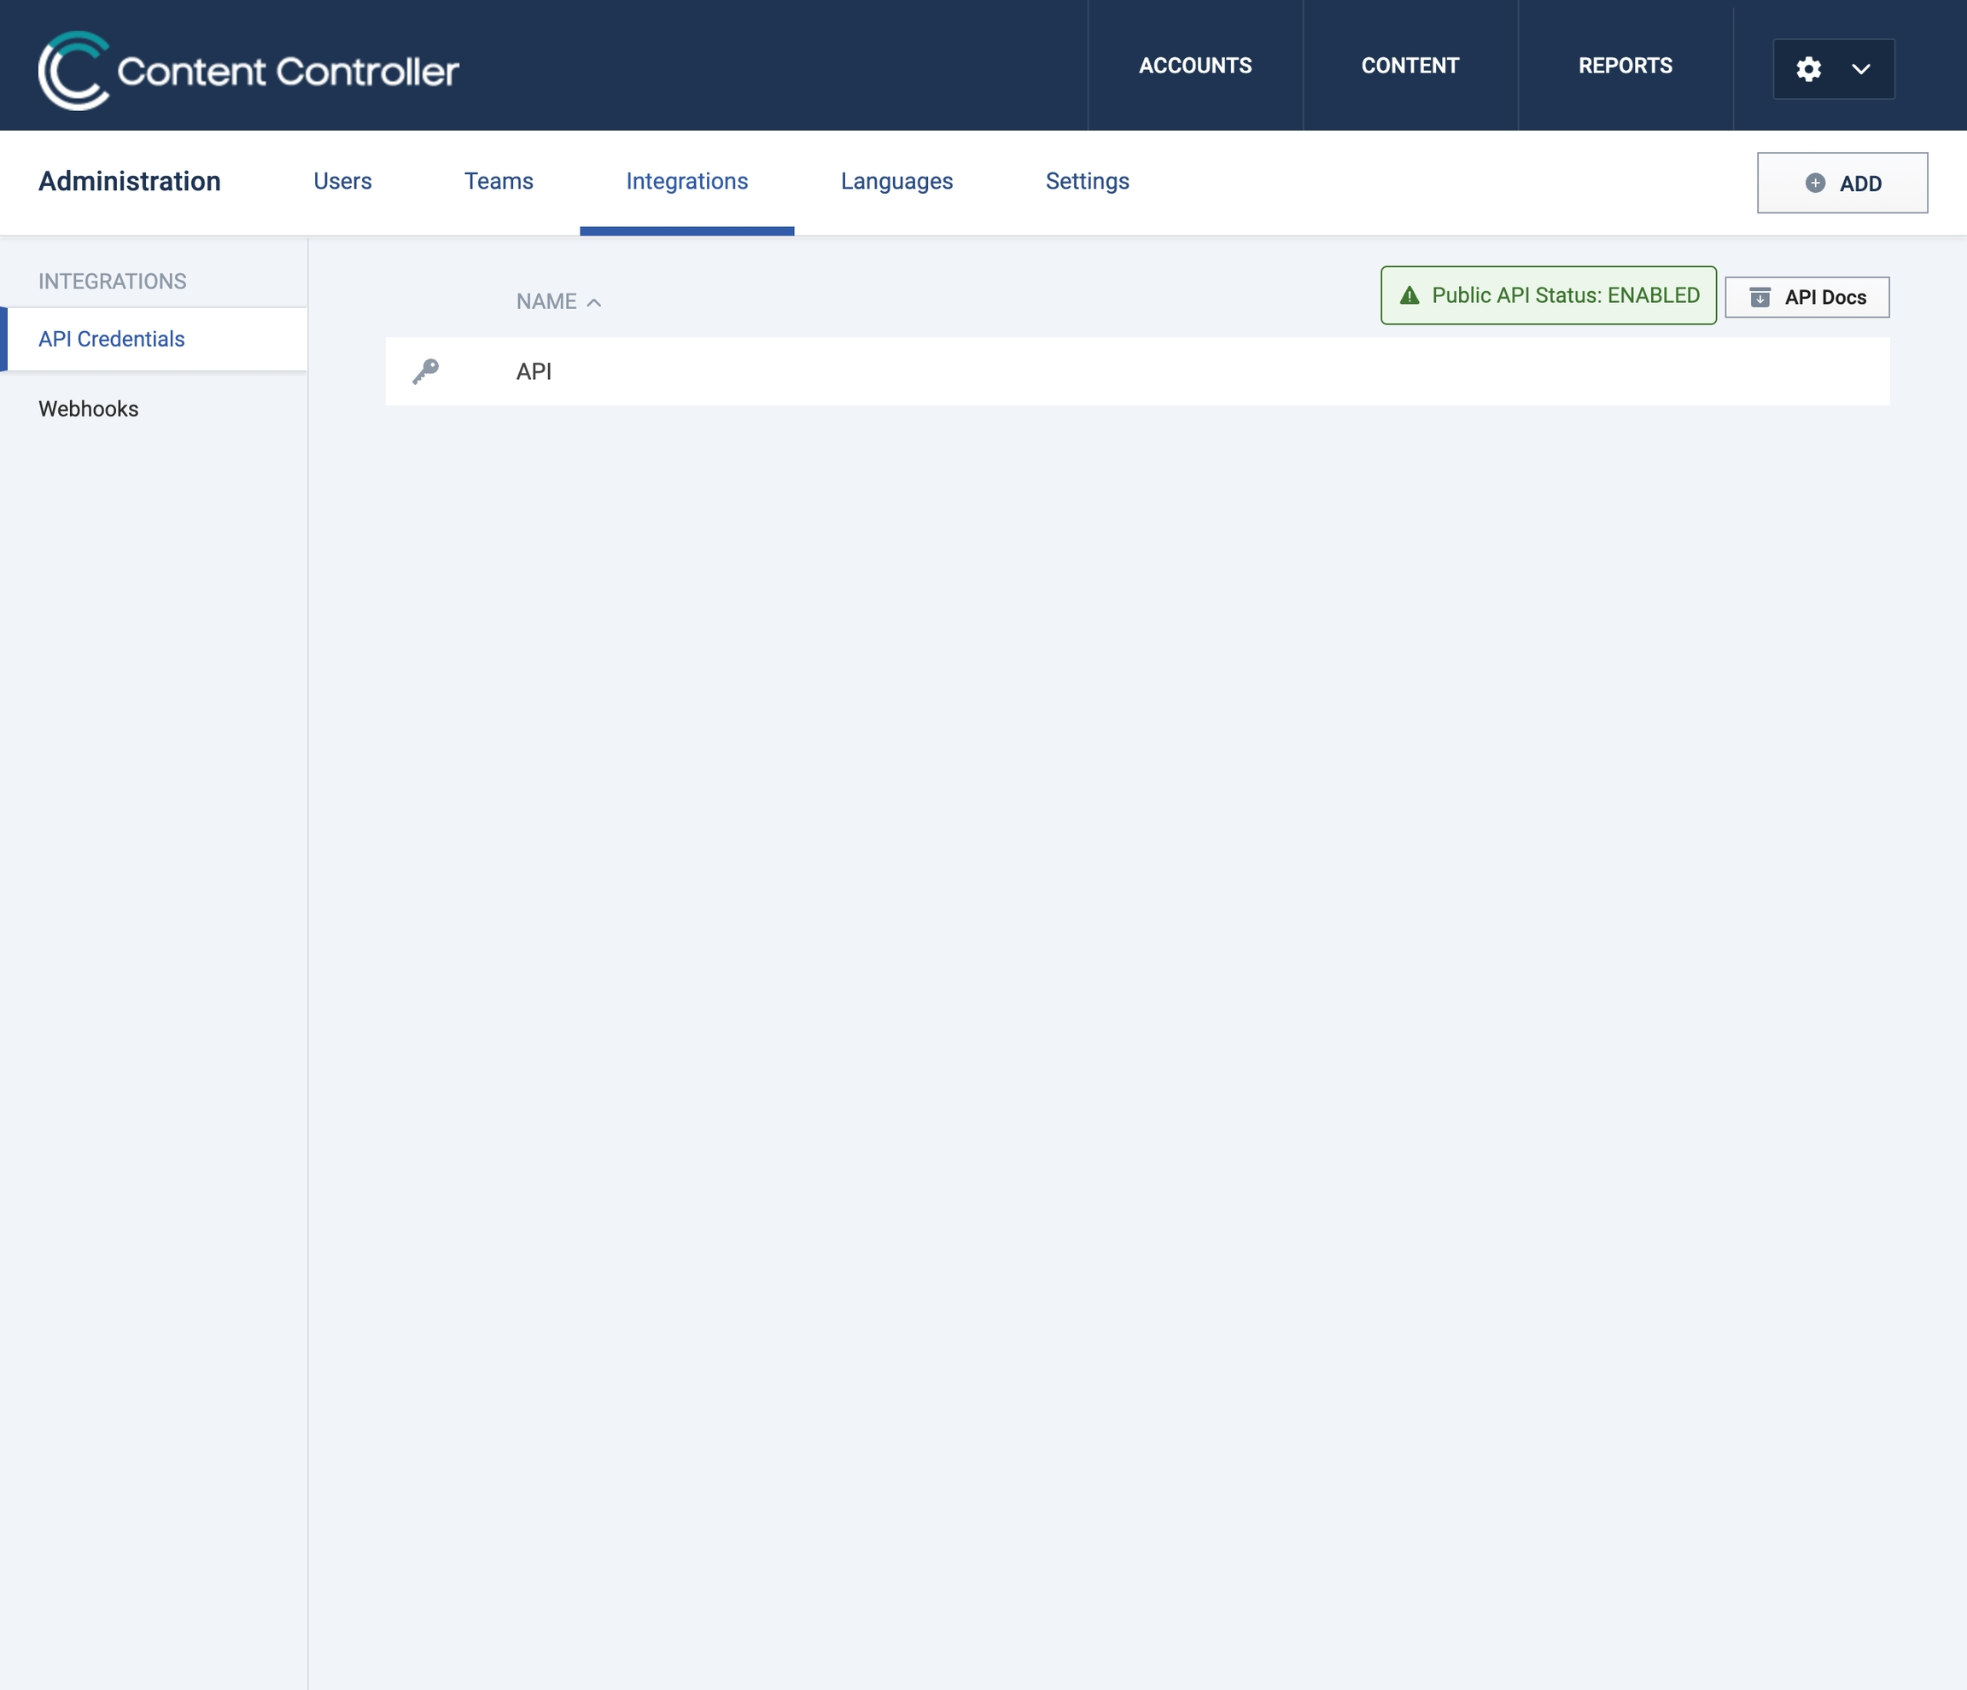Go to the Settings tab
This screenshot has height=1690, width=1967.
(1087, 181)
